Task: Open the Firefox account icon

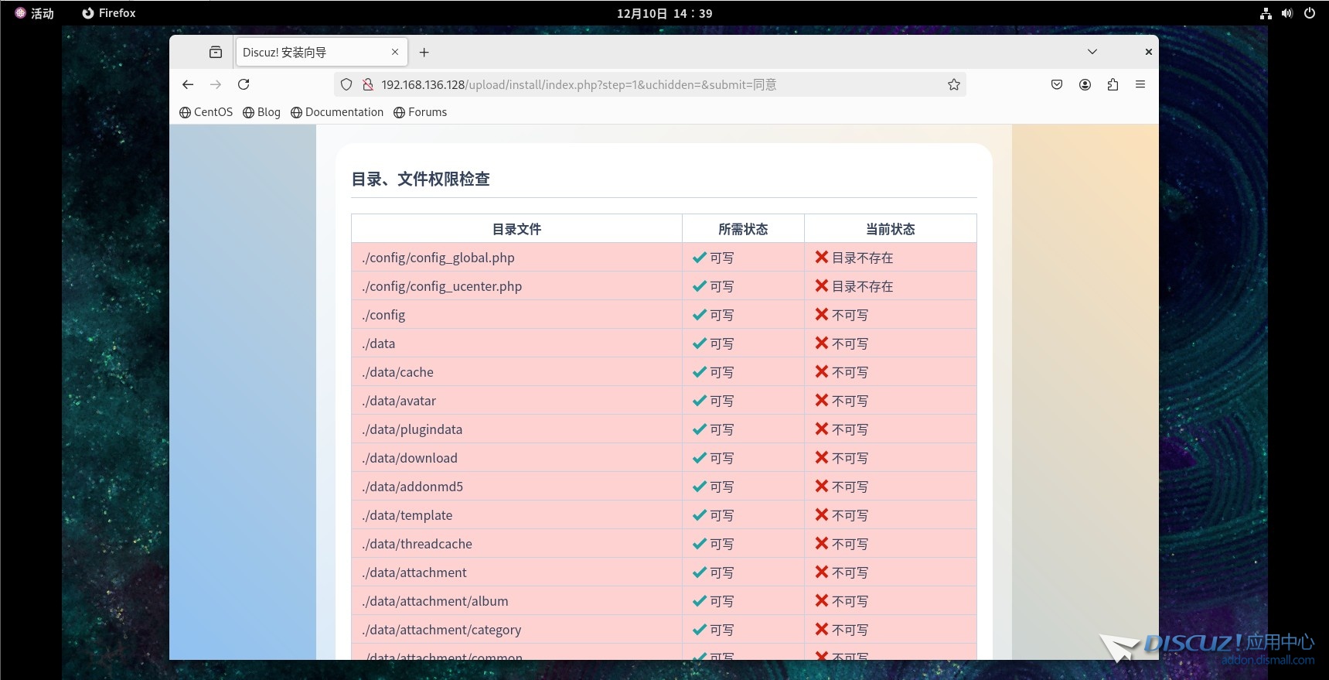Action: tap(1085, 84)
